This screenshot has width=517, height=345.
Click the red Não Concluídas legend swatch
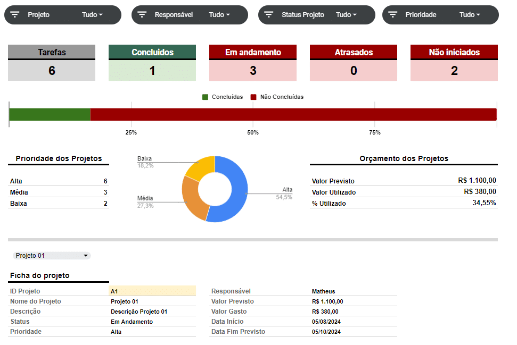[253, 97]
